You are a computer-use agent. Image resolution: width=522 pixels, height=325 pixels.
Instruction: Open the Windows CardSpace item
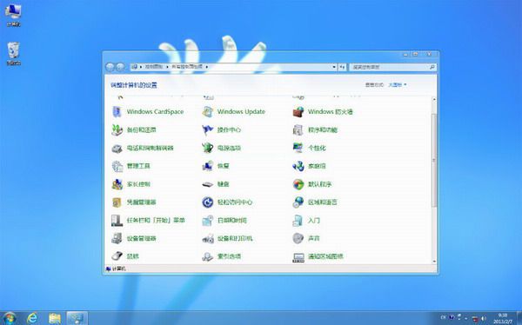coord(148,112)
